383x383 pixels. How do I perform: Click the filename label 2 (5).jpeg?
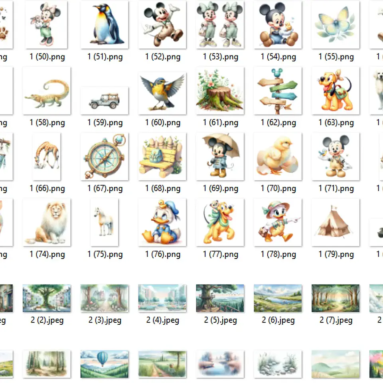click(220, 320)
